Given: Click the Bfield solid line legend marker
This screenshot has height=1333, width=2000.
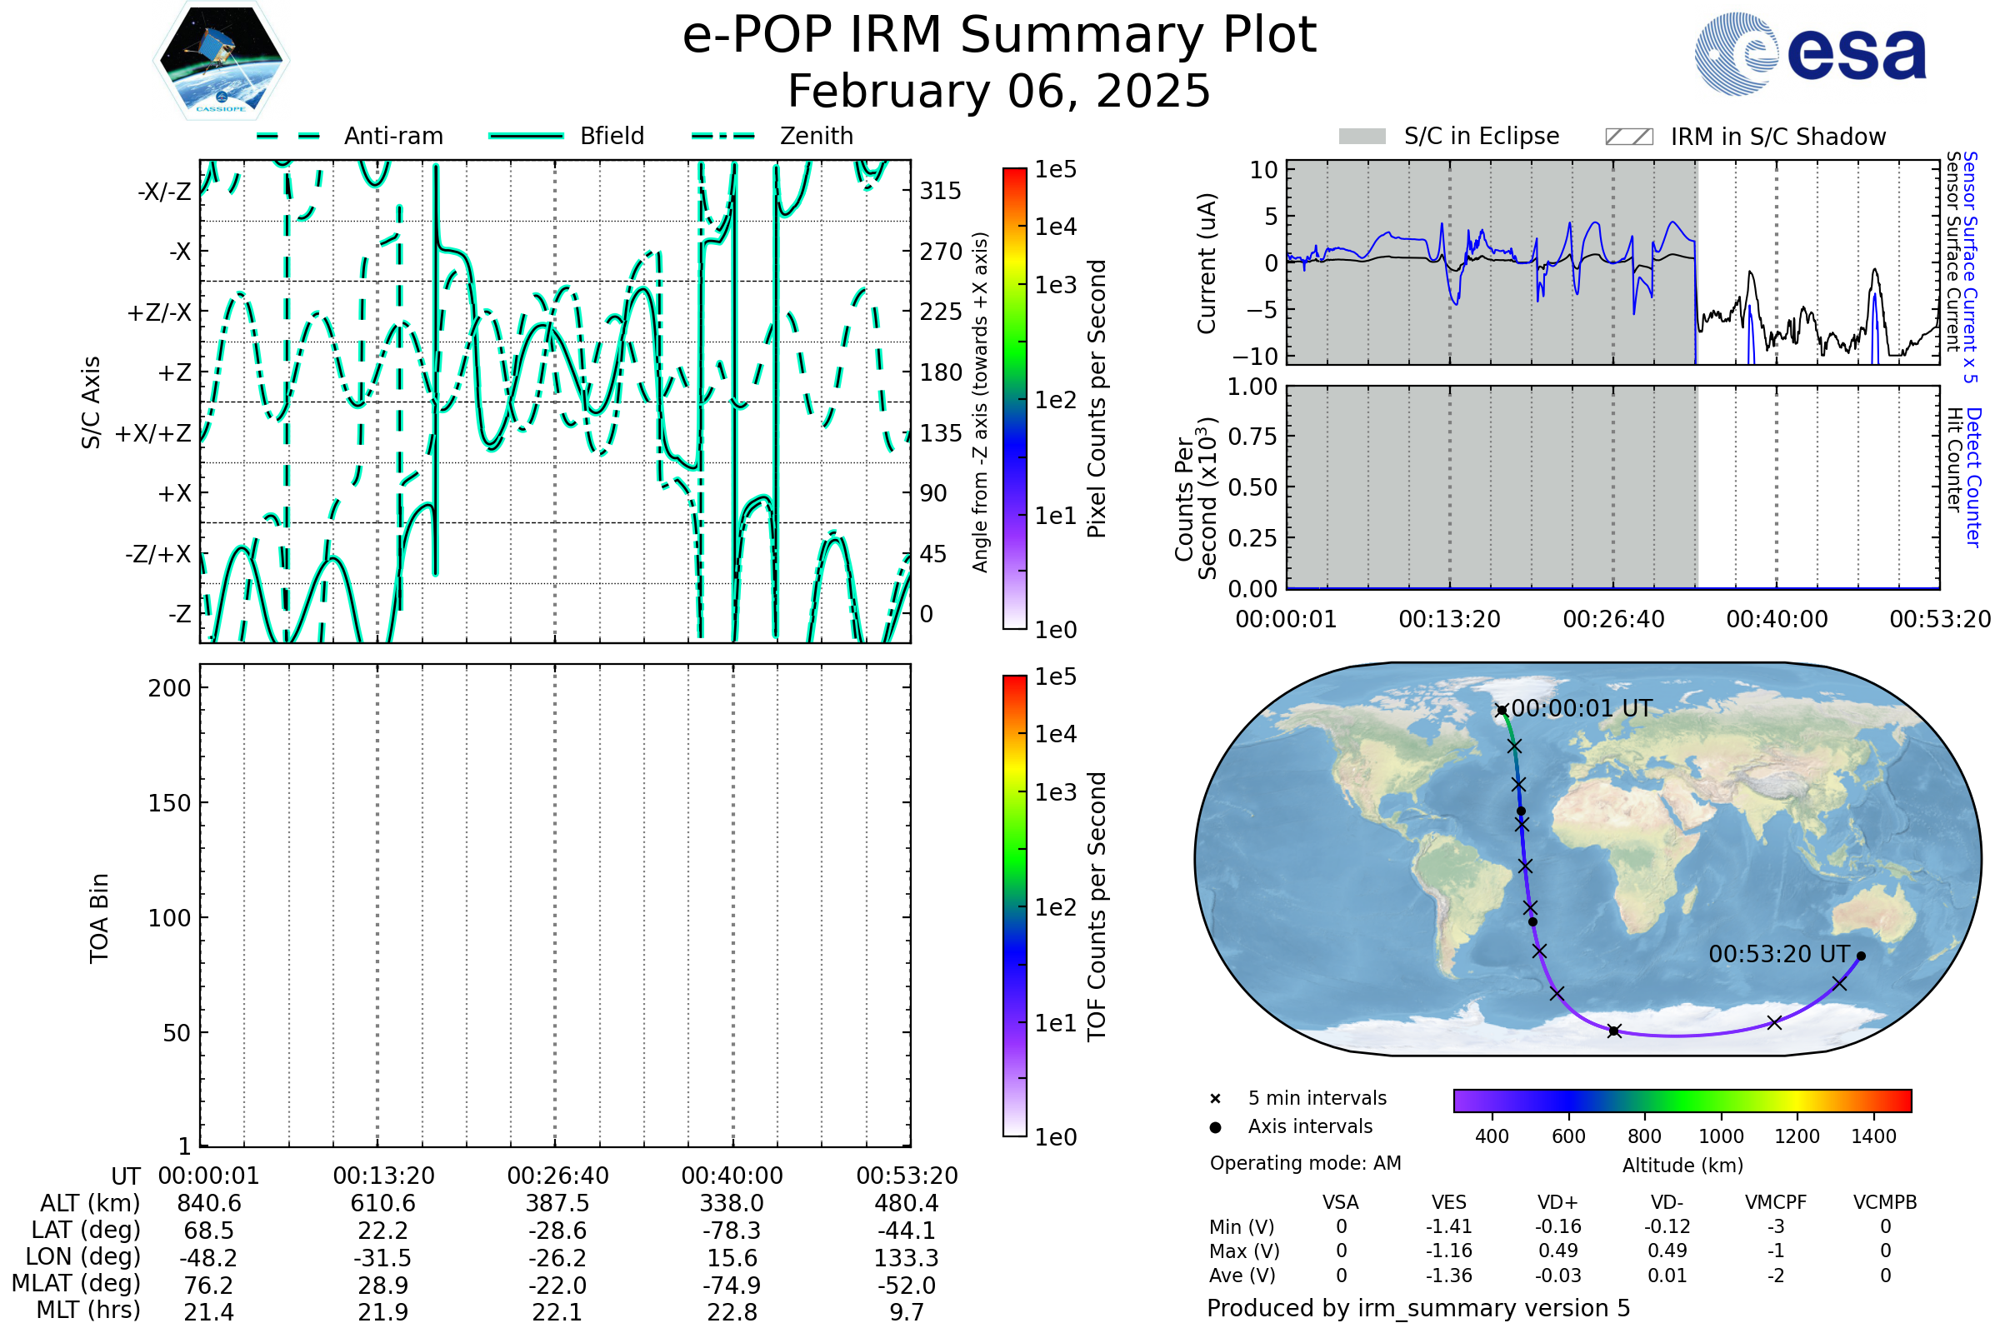Looking at the screenshot, I should coord(526,136).
